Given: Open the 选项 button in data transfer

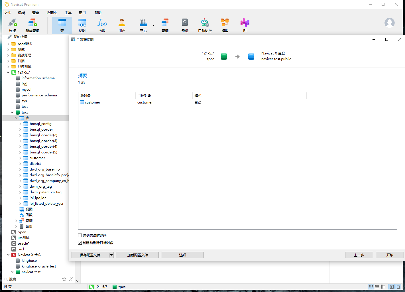Looking at the screenshot, I should pos(183,255).
